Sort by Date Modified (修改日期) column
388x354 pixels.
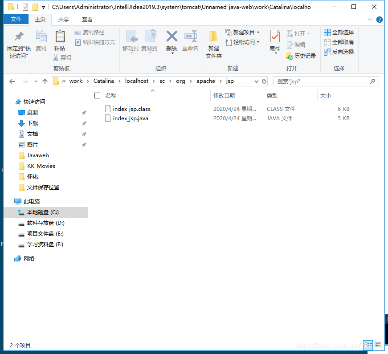(224, 95)
